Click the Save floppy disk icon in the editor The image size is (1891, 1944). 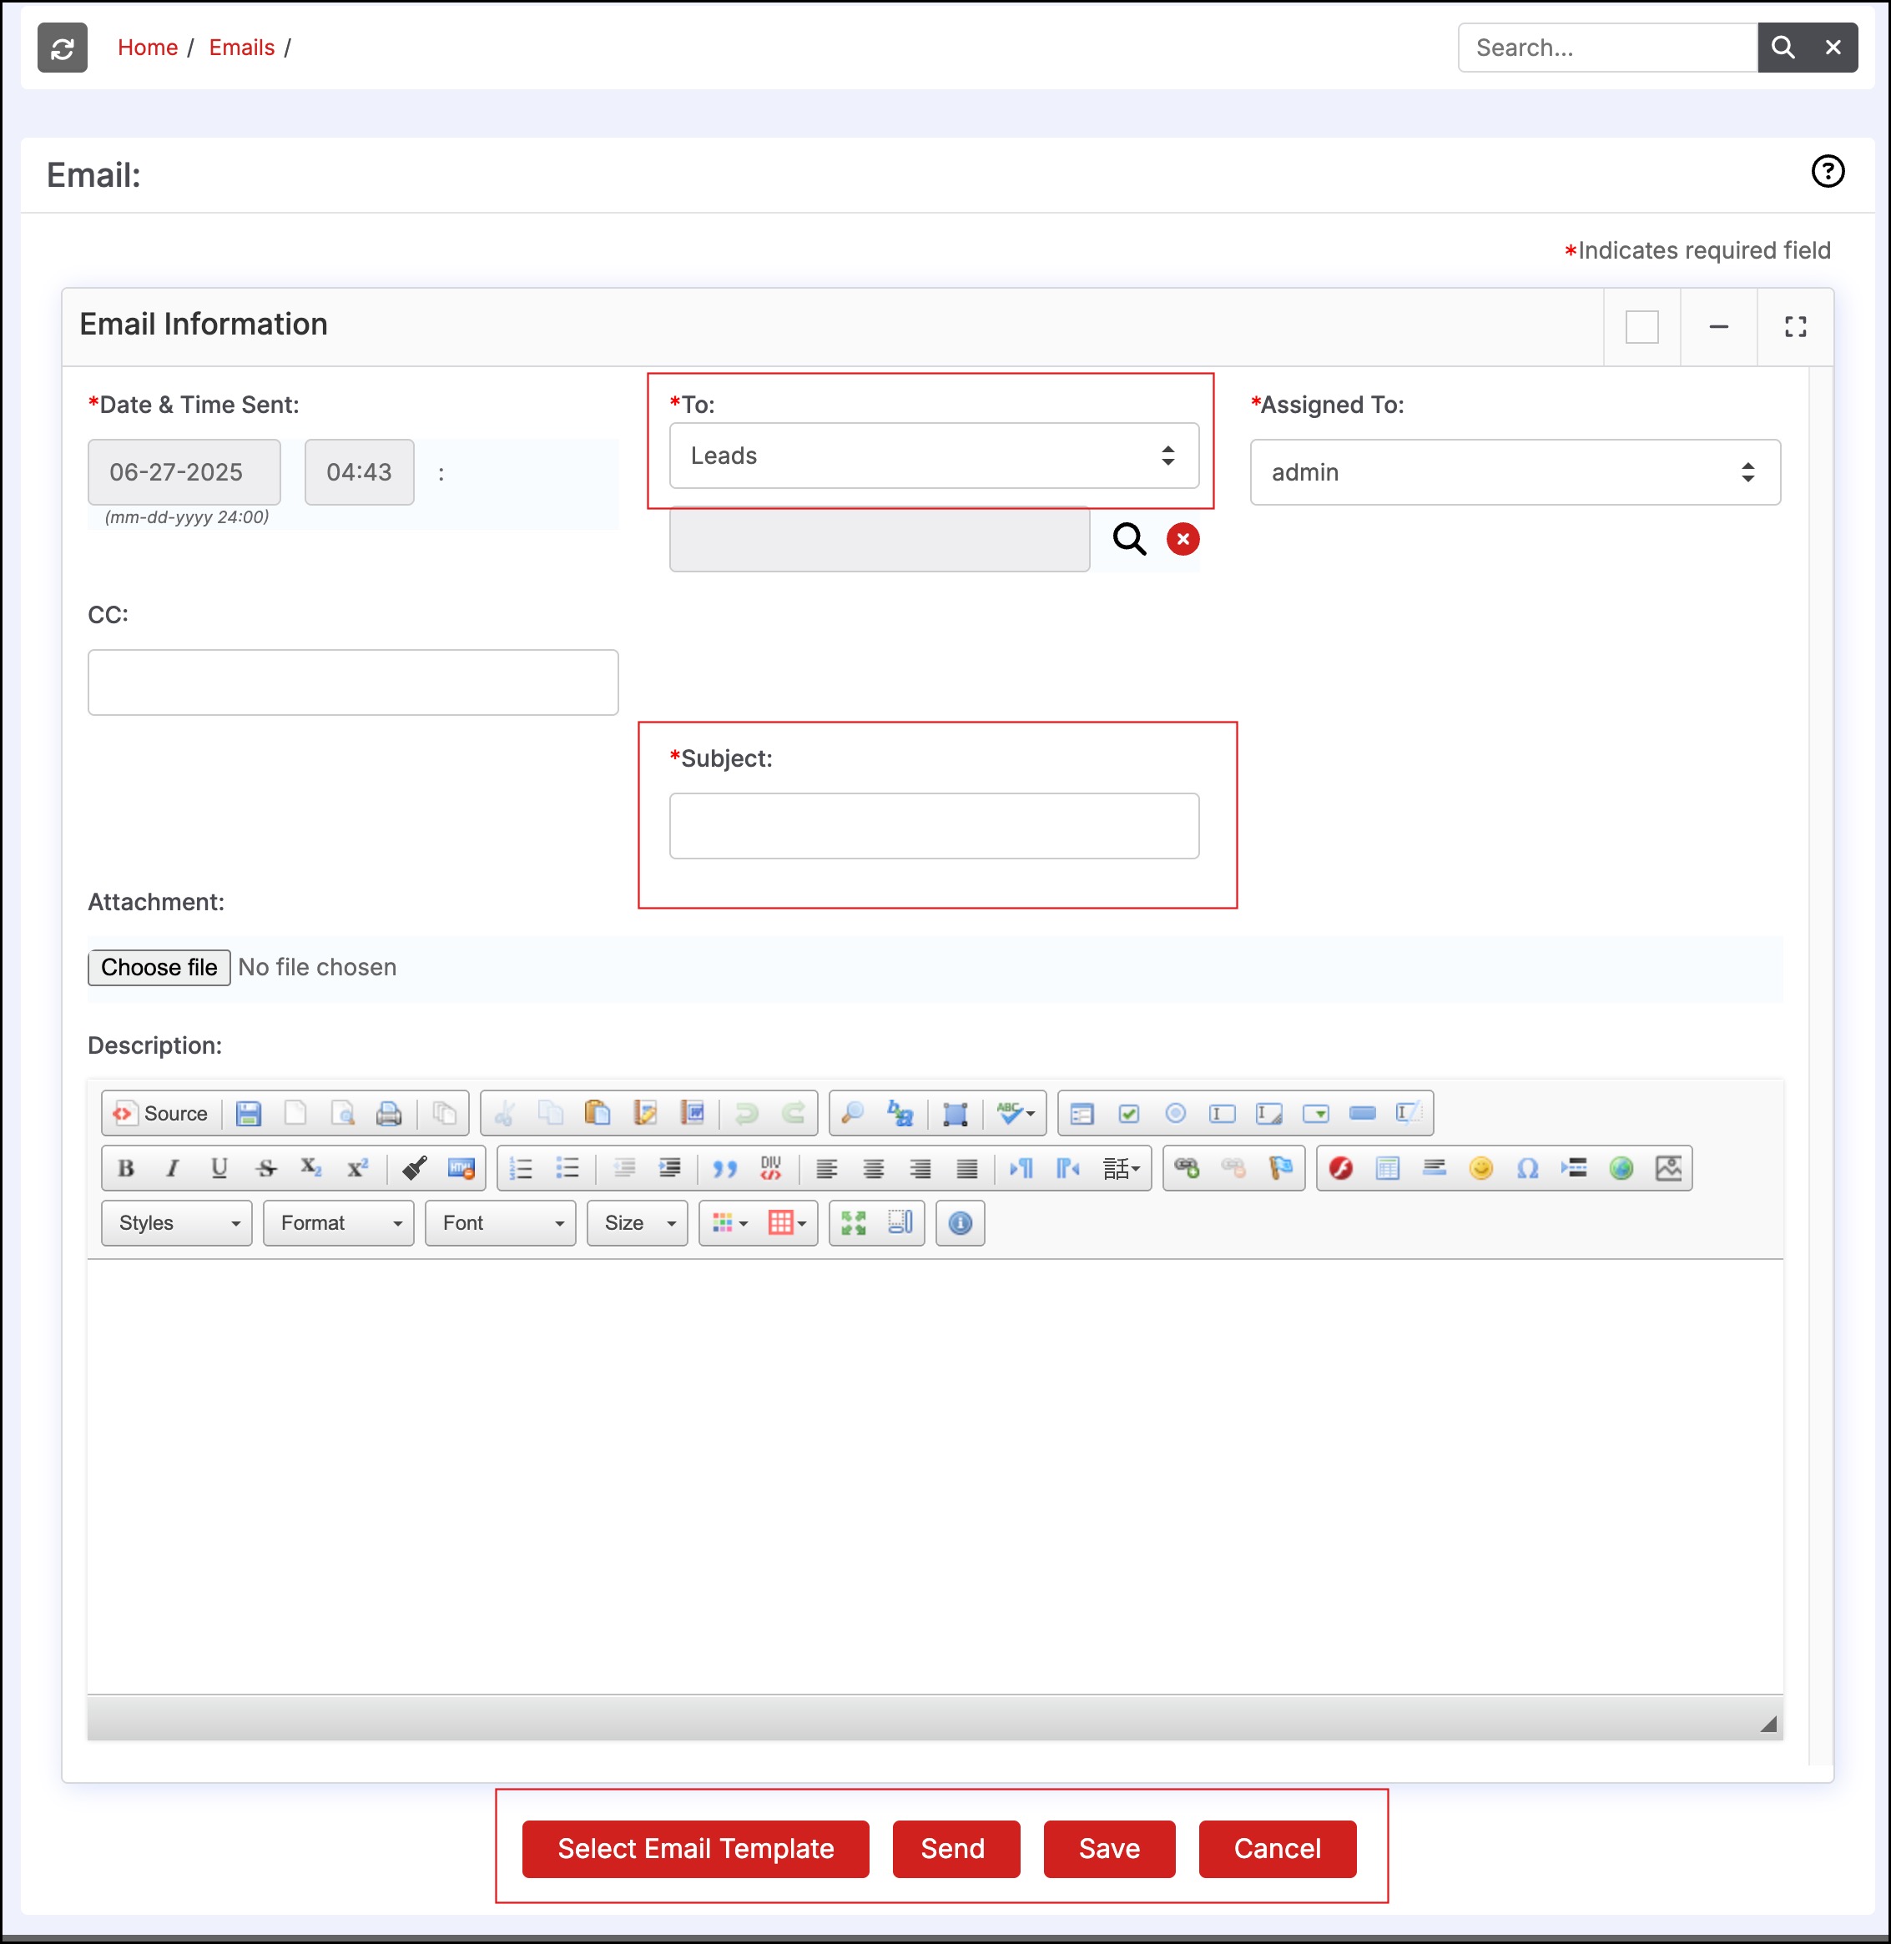(249, 1113)
